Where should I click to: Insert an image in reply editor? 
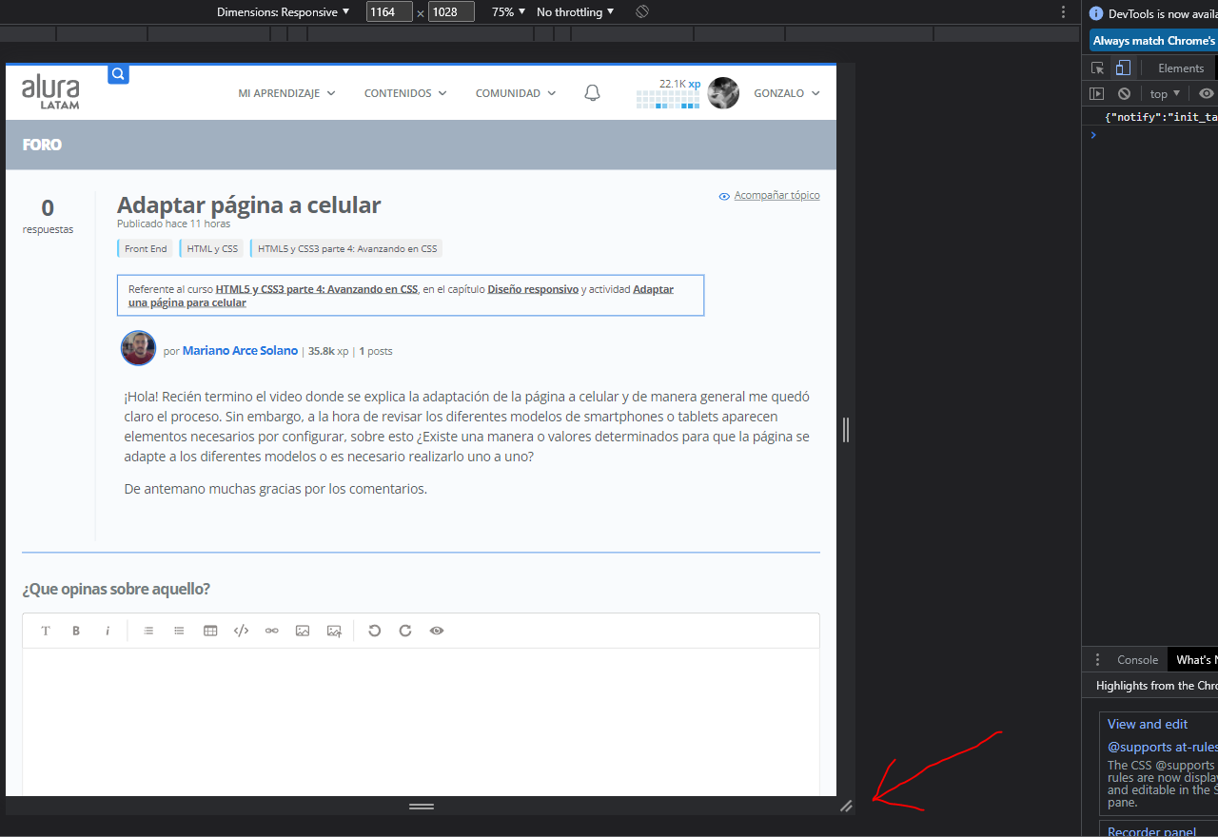[303, 631]
